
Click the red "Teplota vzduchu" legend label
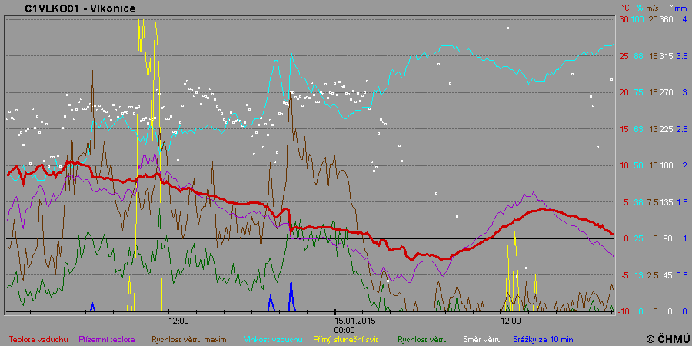click(x=38, y=339)
